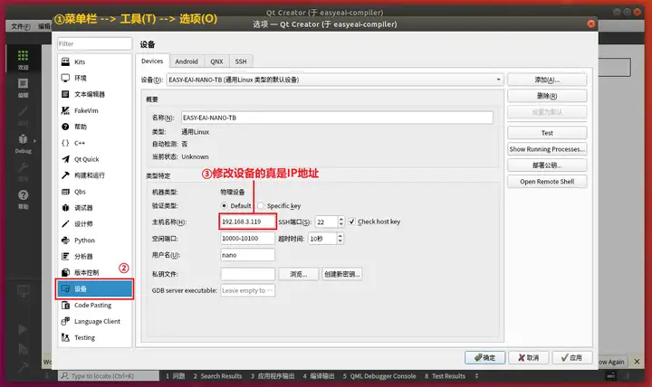
Task: Click the 私钥文件 private key file field
Action: coord(247,274)
